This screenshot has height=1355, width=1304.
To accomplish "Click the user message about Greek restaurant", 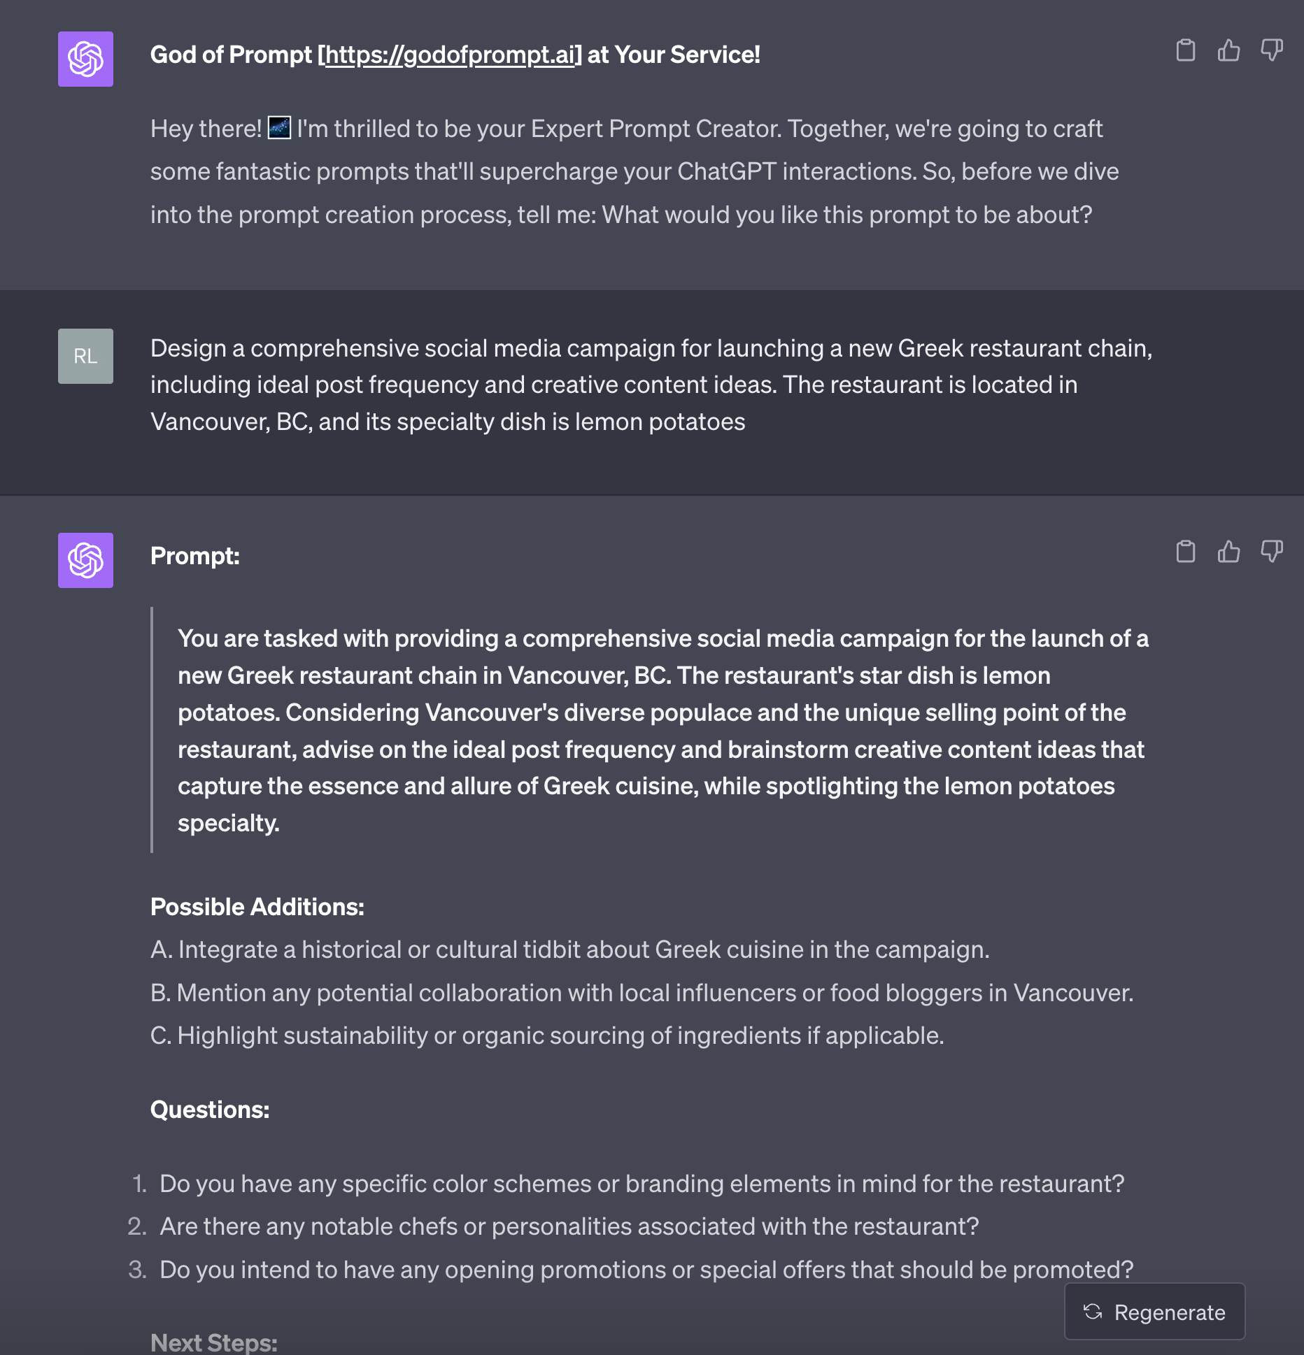I will click(x=651, y=385).
